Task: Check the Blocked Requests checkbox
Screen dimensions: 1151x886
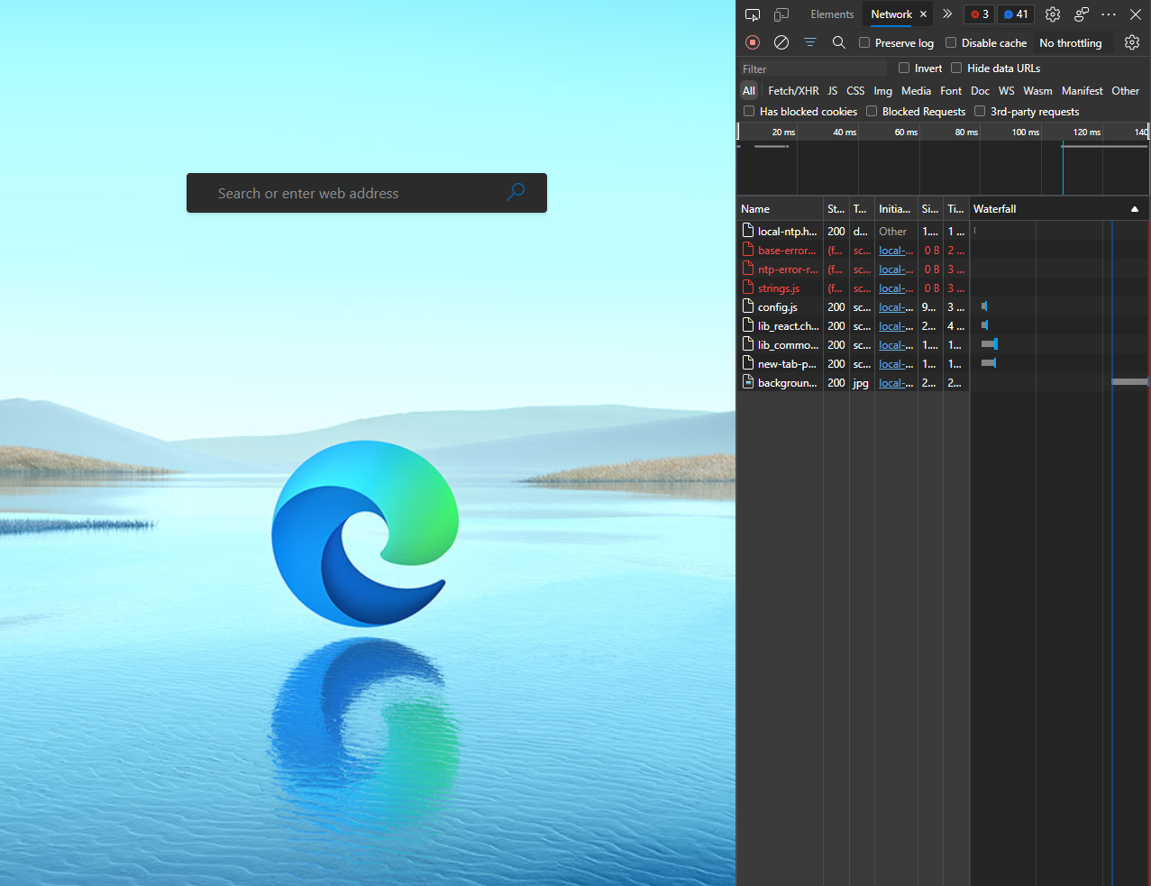Action: (872, 111)
